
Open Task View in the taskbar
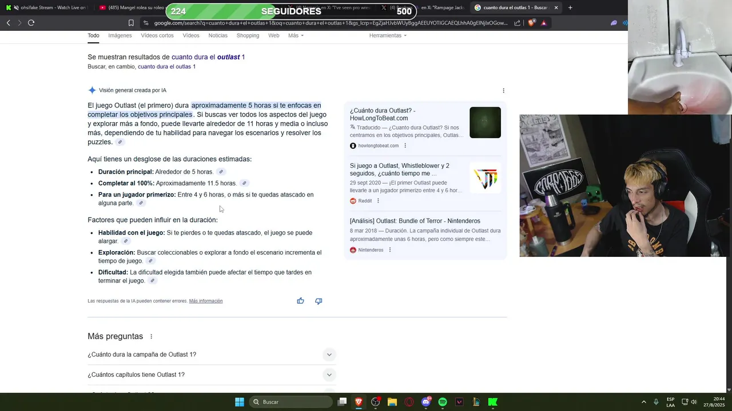[342, 402]
